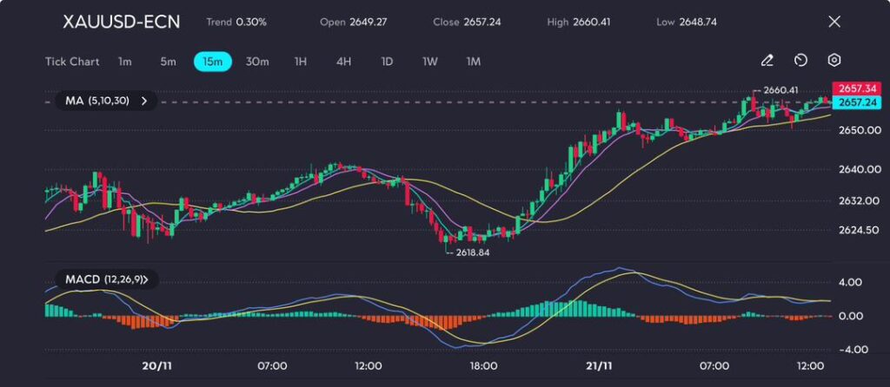Click the circular gauge indicator icon
This screenshot has height=387, width=890.
(x=800, y=61)
